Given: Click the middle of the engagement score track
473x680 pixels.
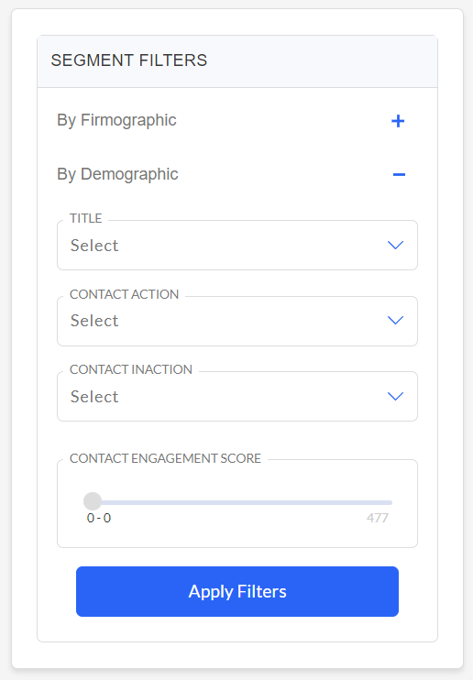Looking at the screenshot, I should coord(242,502).
